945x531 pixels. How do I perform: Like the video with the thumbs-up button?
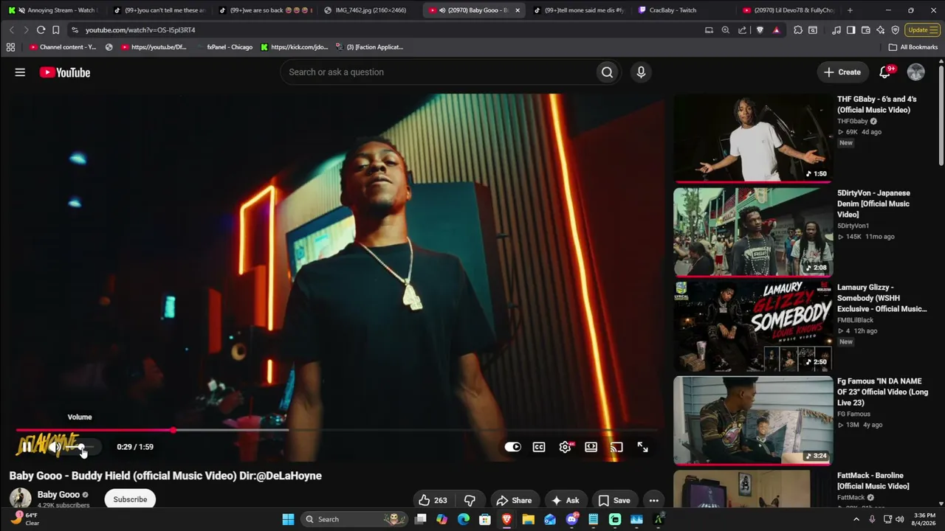(x=433, y=500)
